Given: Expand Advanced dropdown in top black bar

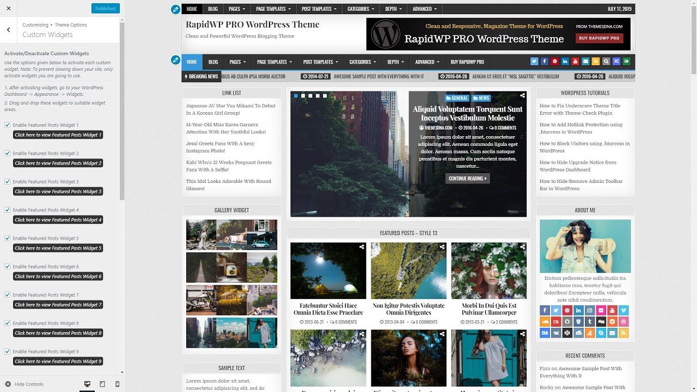Looking at the screenshot, I should (425, 9).
